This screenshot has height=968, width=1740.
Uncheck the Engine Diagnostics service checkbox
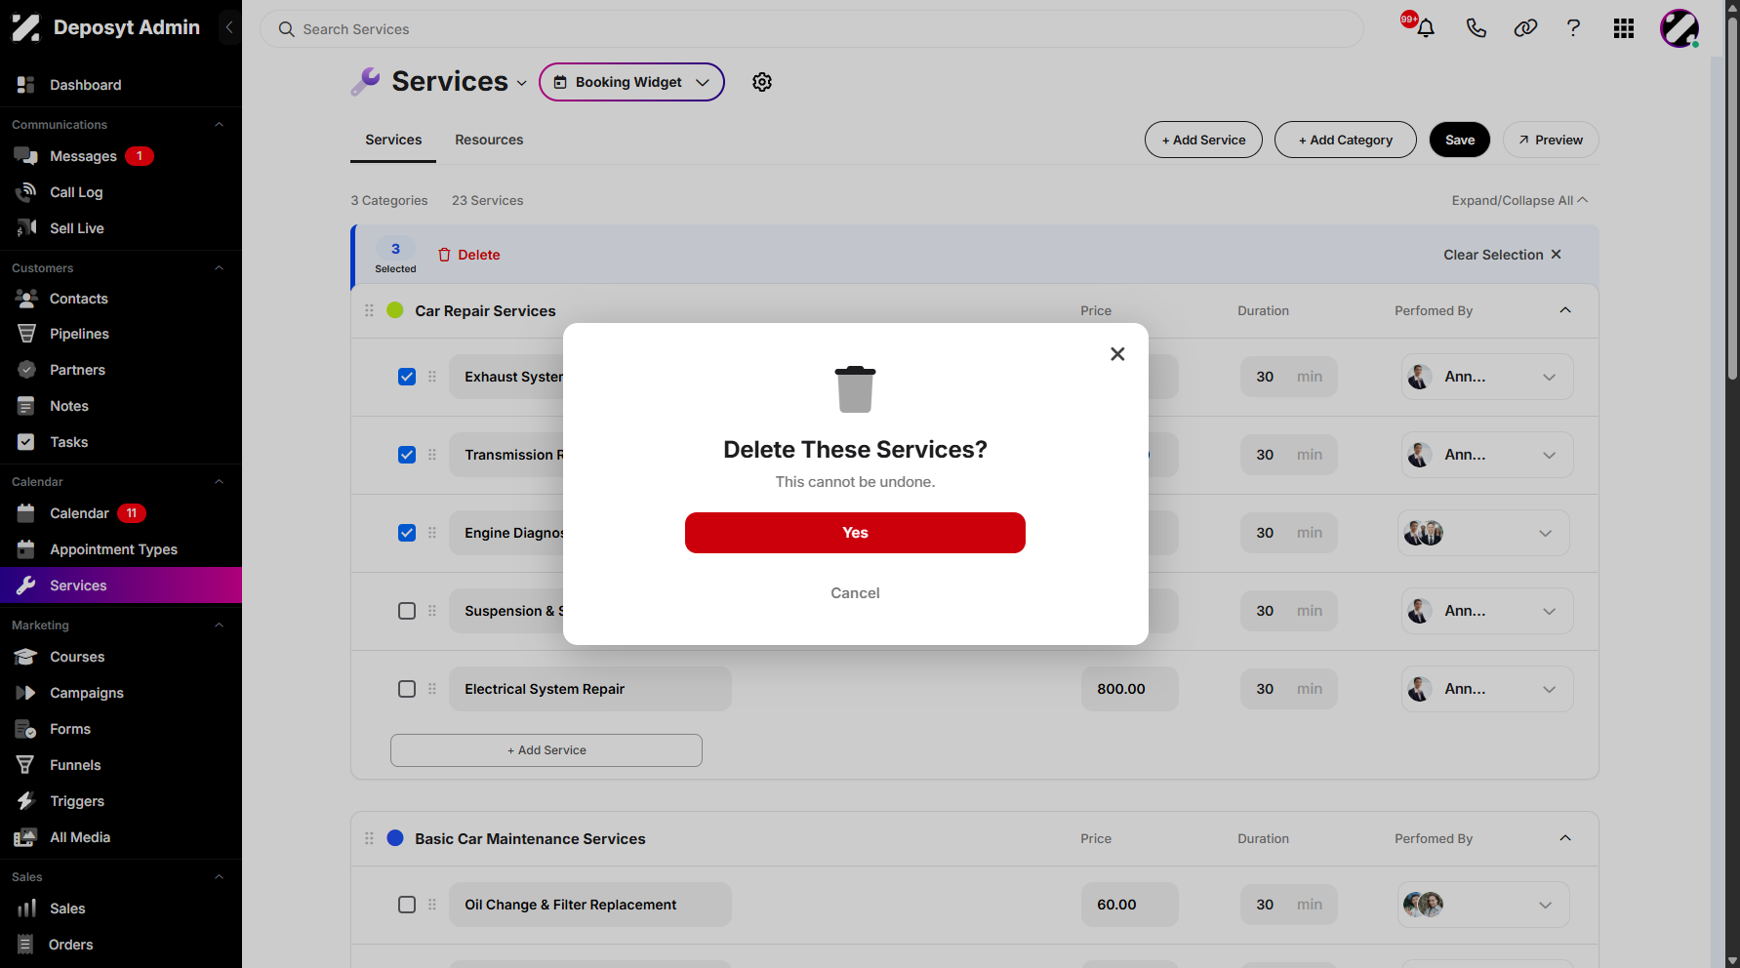click(x=407, y=533)
